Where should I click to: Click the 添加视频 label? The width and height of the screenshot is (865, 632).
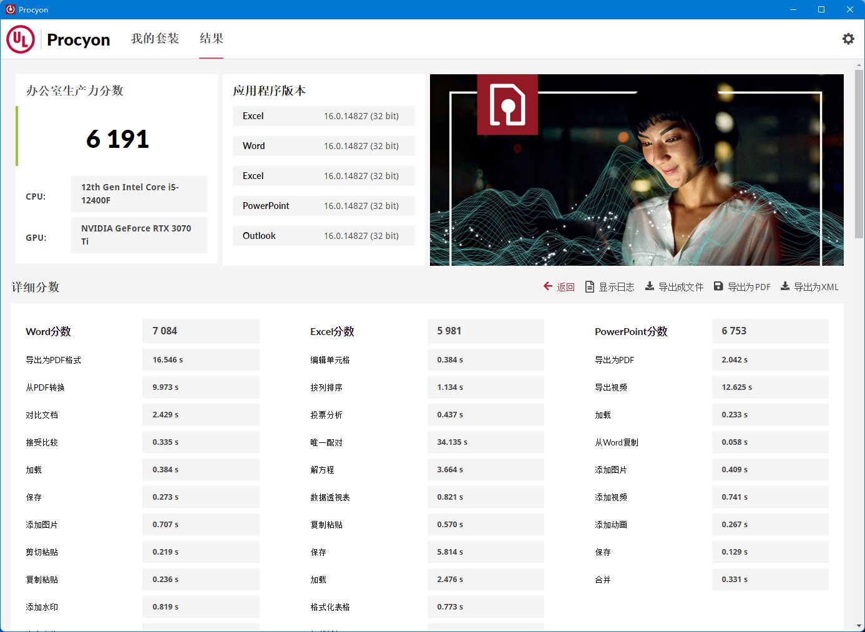coord(611,497)
